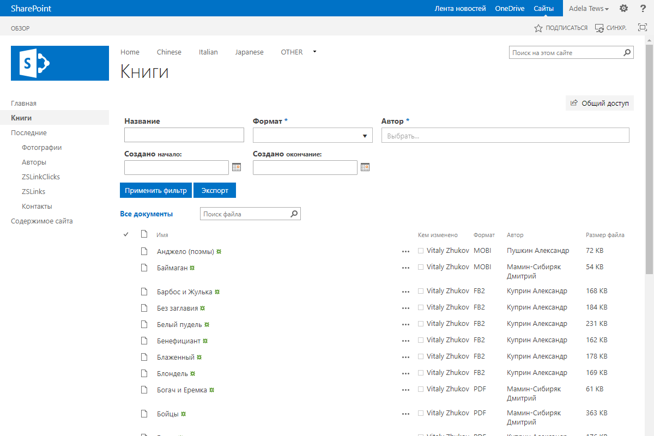Click the document icon of Блондель
This screenshot has height=436, width=654.
(x=144, y=373)
